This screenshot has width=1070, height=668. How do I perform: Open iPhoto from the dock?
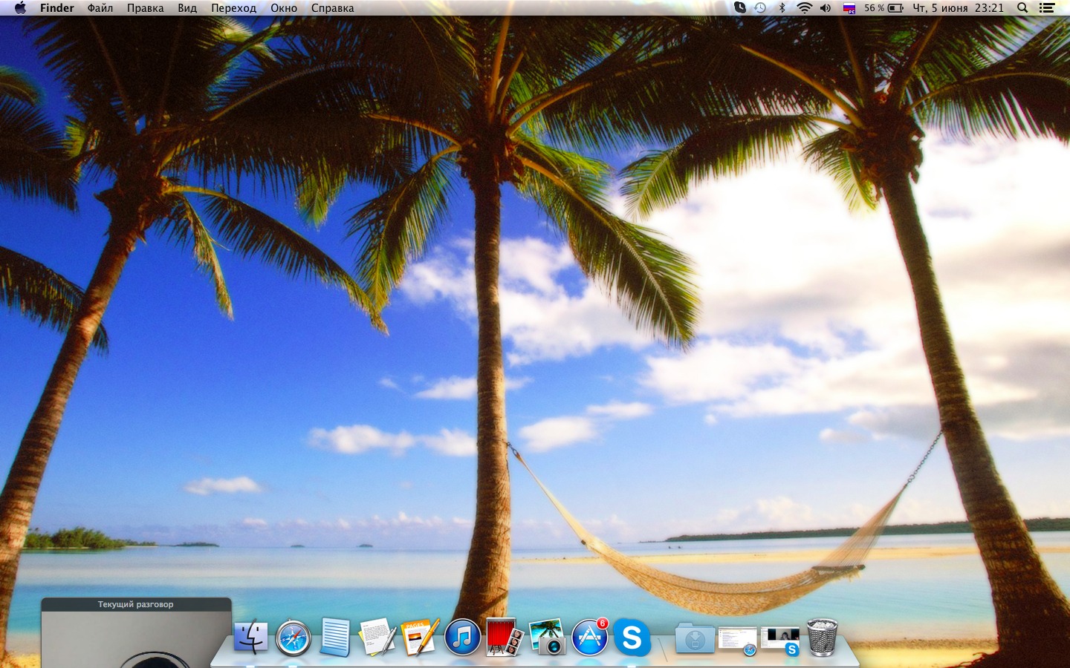(x=547, y=638)
